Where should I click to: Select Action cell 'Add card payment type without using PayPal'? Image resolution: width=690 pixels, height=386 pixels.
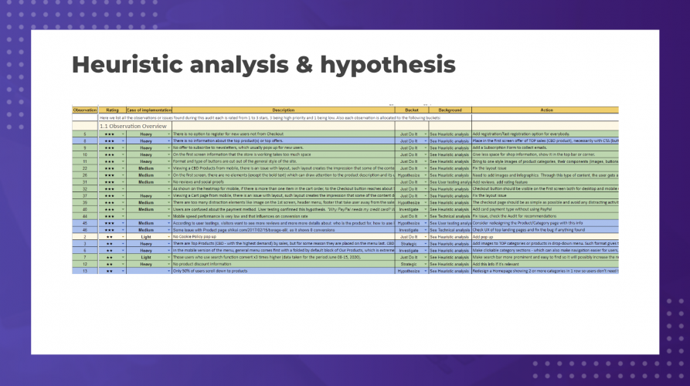click(x=546, y=210)
